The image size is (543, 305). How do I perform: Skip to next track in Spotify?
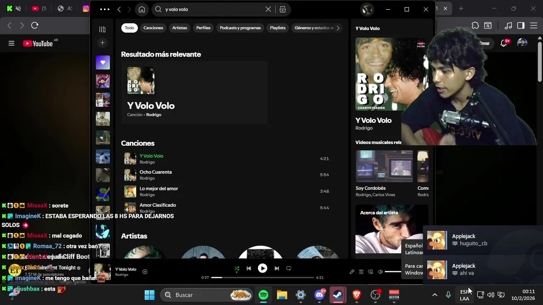click(277, 268)
